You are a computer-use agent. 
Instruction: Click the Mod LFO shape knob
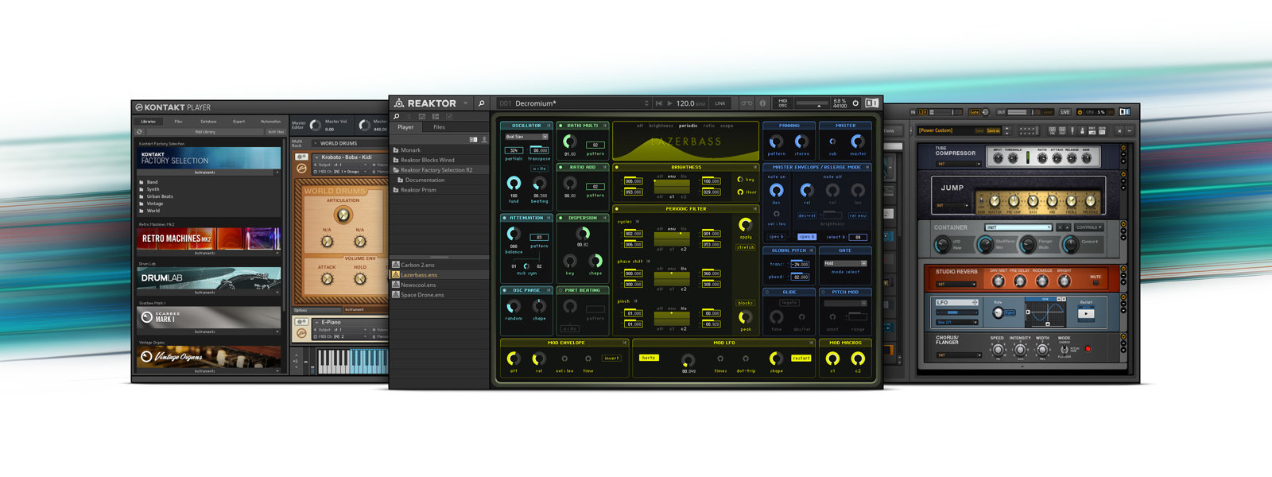(776, 359)
